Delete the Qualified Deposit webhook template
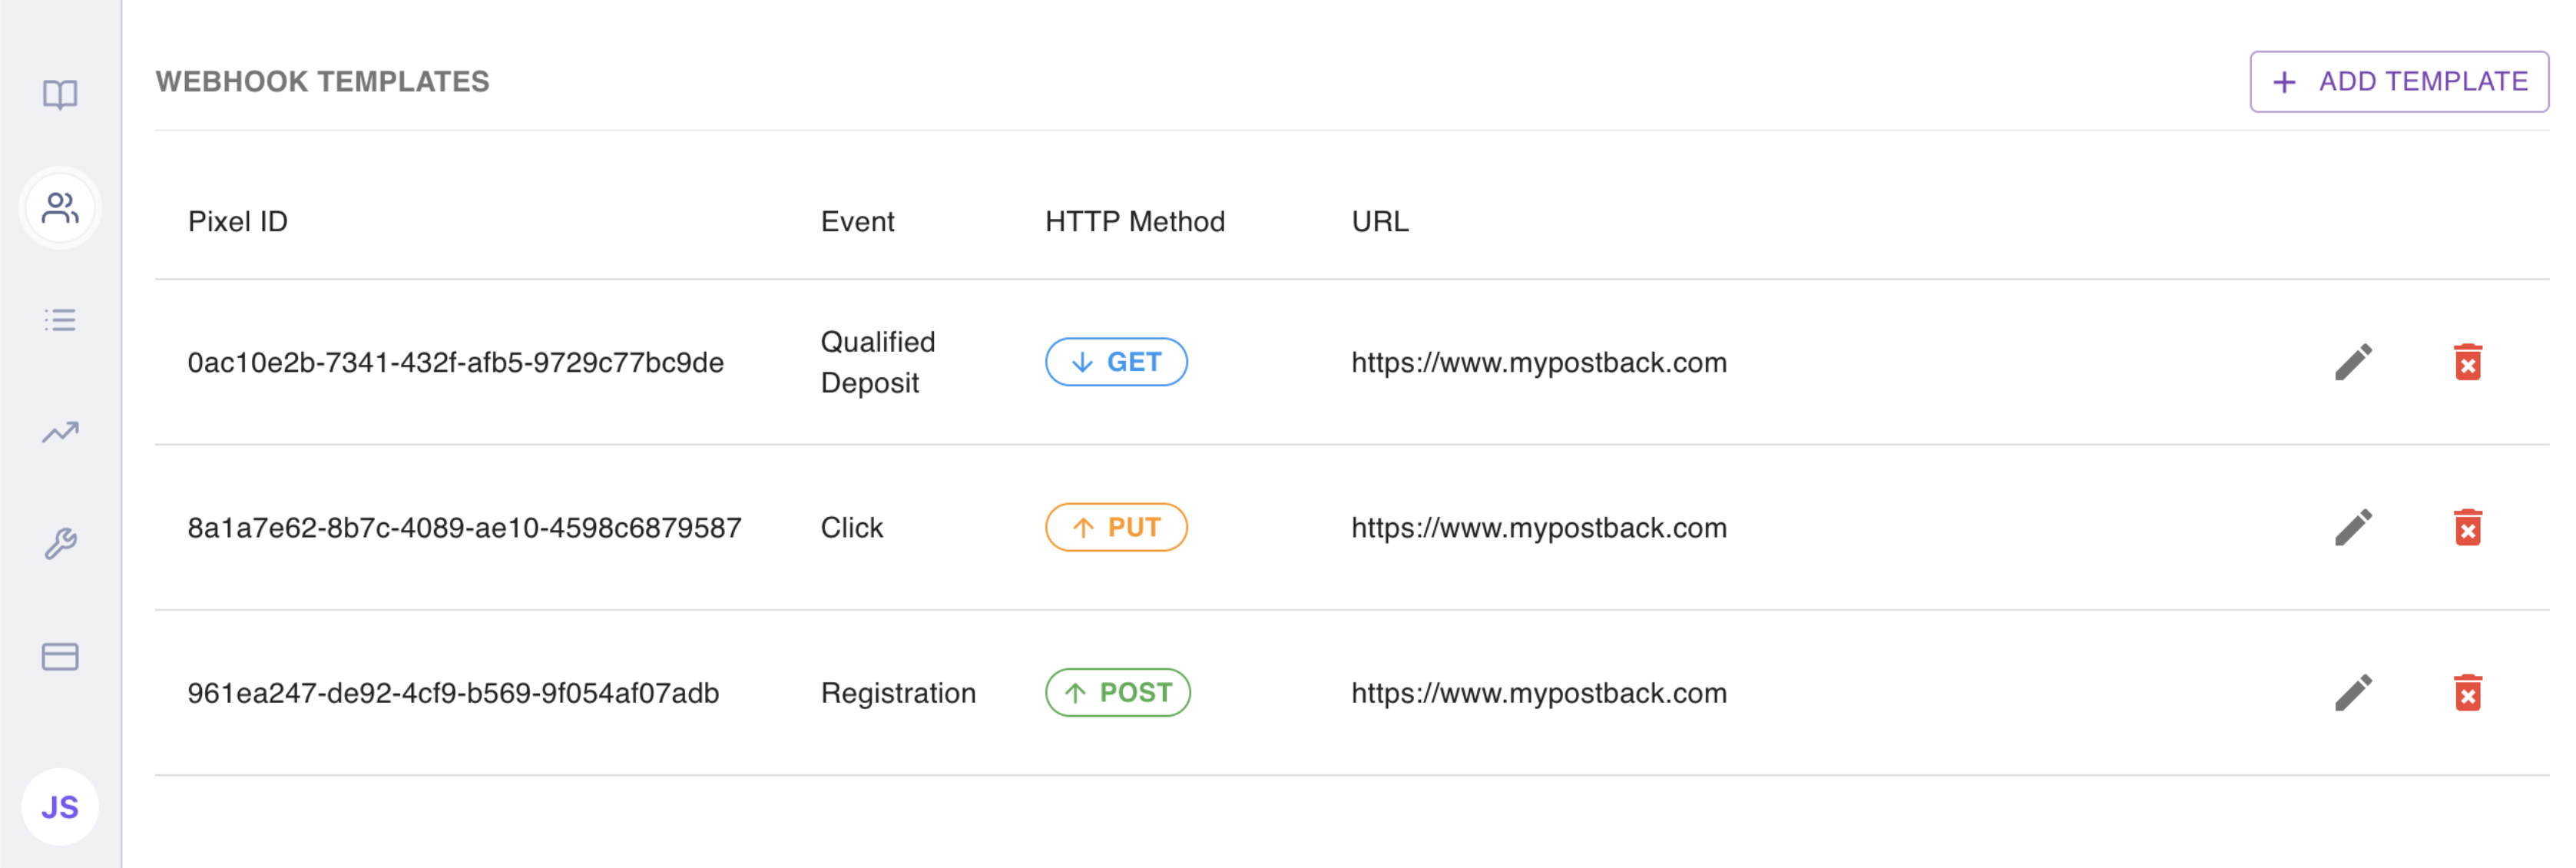Screen dimensions: 2576x868 pyautogui.click(x=2467, y=362)
